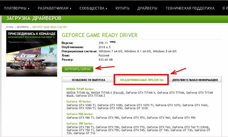The height and width of the screenshot is (137, 228).
Task: Click the GEFORCE GAME READY DRIVER breadcrumb
Action: pyautogui.click(x=49, y=27)
